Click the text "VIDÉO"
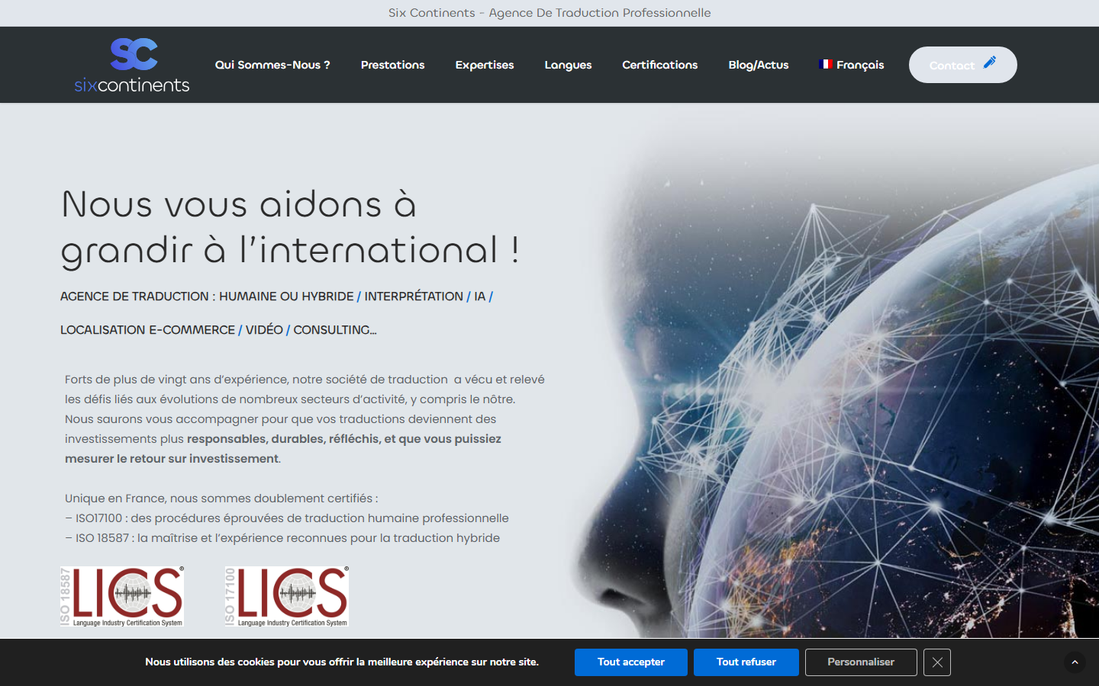 coord(264,330)
